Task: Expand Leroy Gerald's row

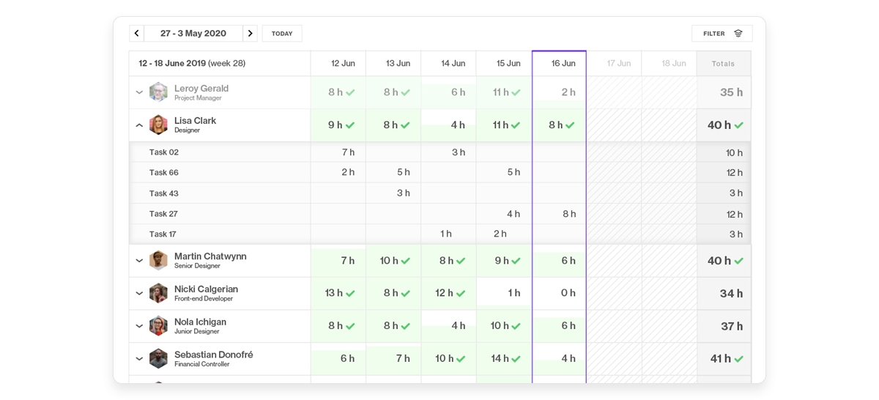Action: [139, 92]
